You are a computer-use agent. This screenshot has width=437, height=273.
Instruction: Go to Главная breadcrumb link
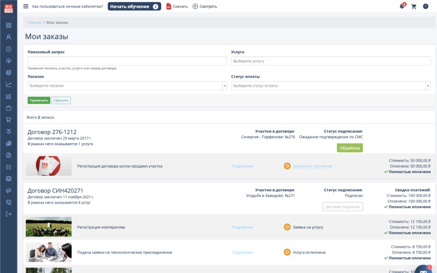click(34, 22)
